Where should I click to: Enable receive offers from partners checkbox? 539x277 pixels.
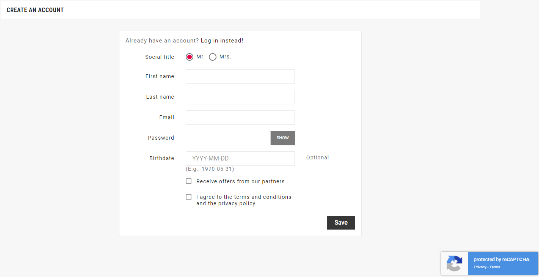[189, 181]
